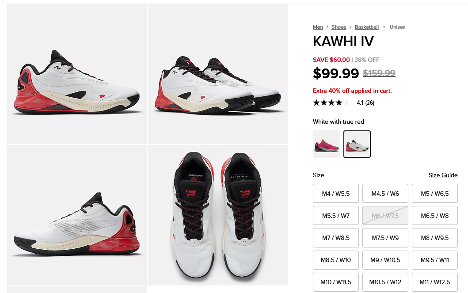The image size is (468, 293).
Task: Select the M5 / W6.5 size option
Action: (x=435, y=194)
